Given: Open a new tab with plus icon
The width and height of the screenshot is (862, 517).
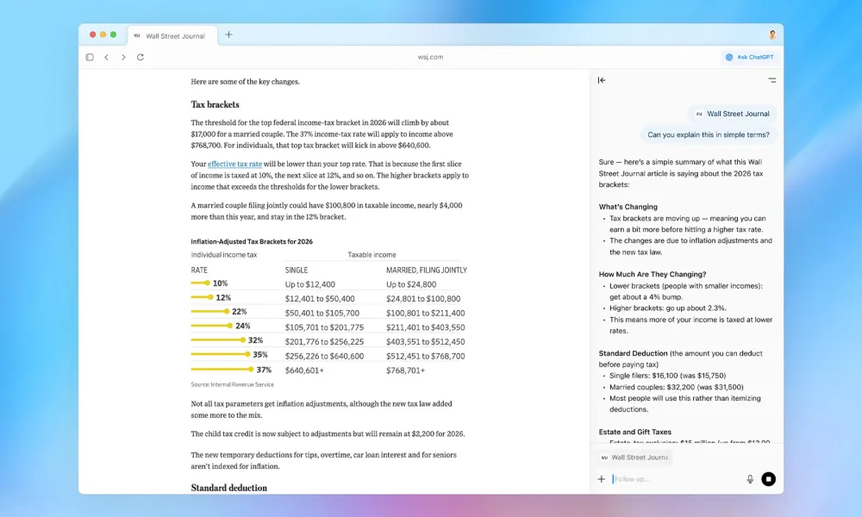Looking at the screenshot, I should 228,35.
